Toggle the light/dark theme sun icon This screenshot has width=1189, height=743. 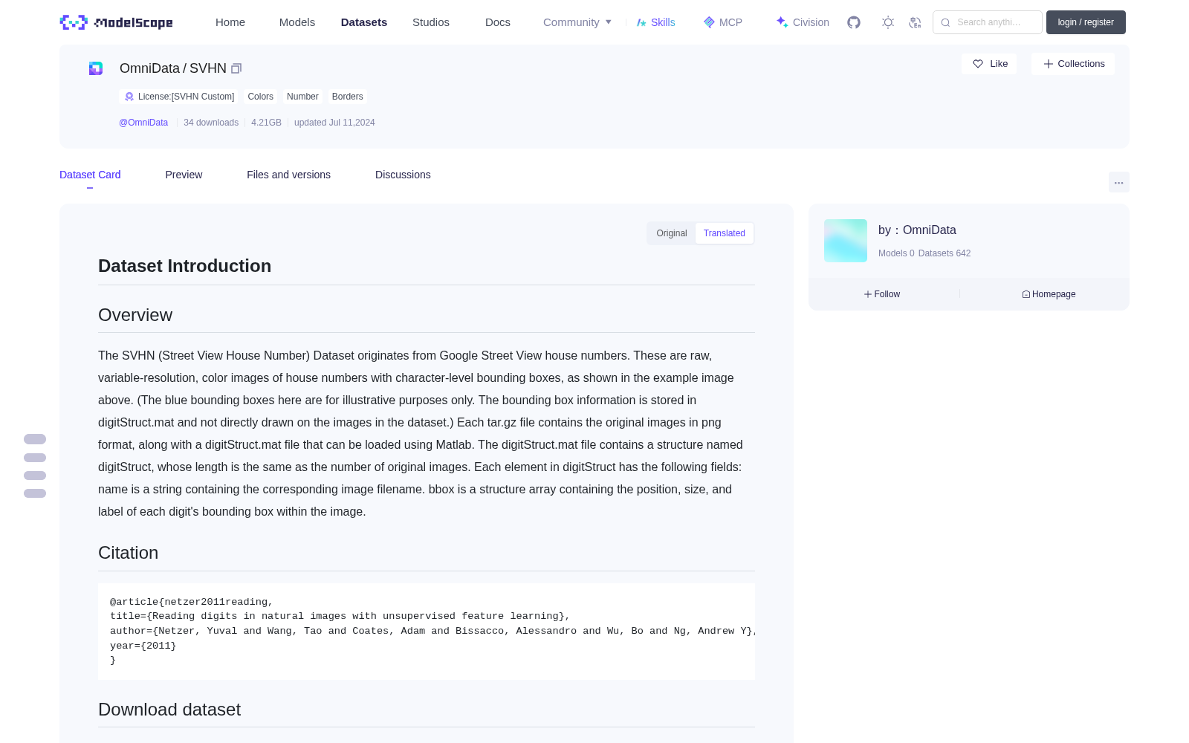click(x=888, y=22)
